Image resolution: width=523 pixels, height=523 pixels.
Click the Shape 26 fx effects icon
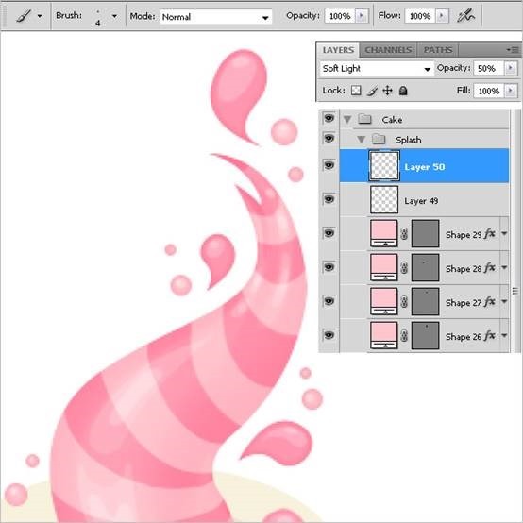pos(490,336)
